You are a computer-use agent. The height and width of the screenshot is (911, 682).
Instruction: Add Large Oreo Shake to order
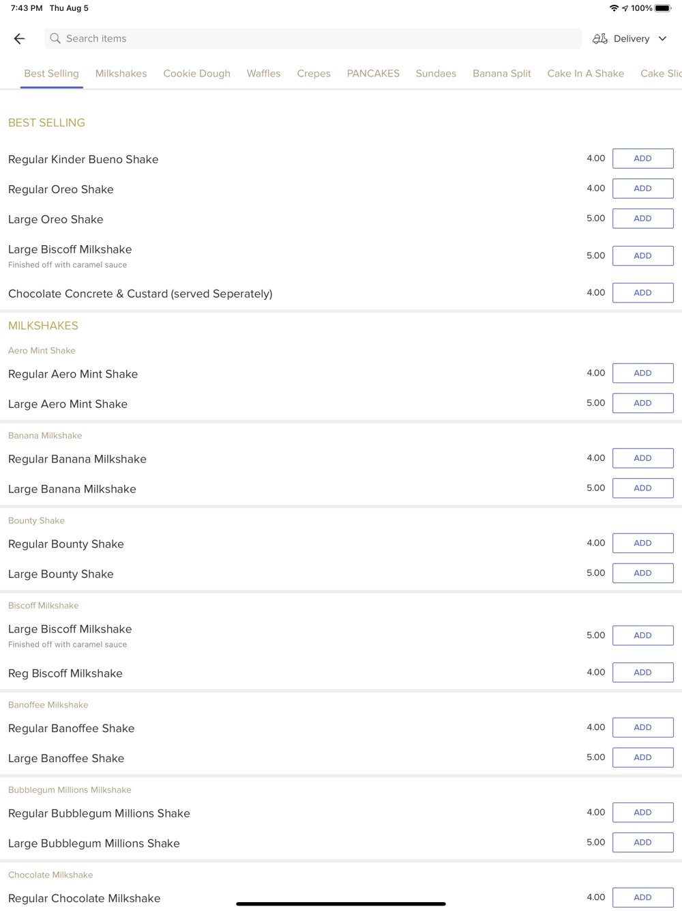[642, 219]
